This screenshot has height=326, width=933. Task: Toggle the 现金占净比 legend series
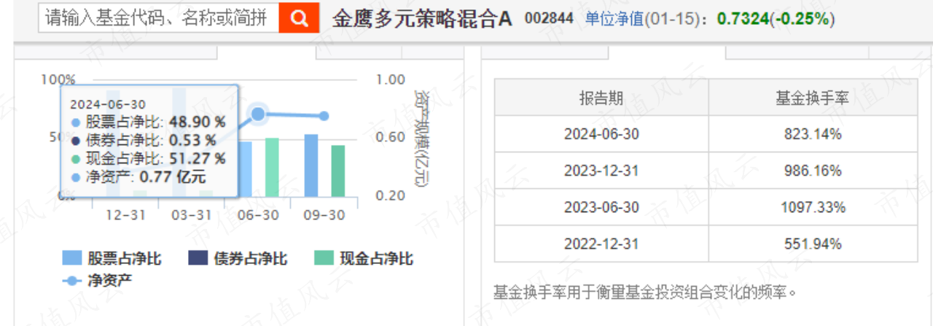click(364, 258)
